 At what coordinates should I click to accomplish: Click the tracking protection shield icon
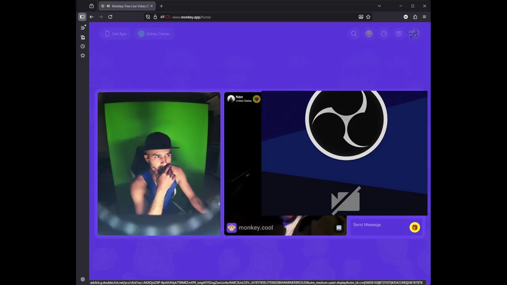coord(148,17)
